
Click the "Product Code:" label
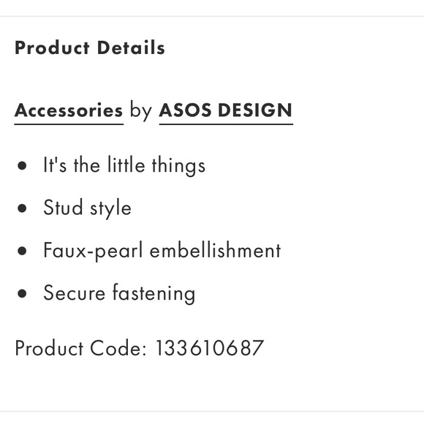click(80, 348)
